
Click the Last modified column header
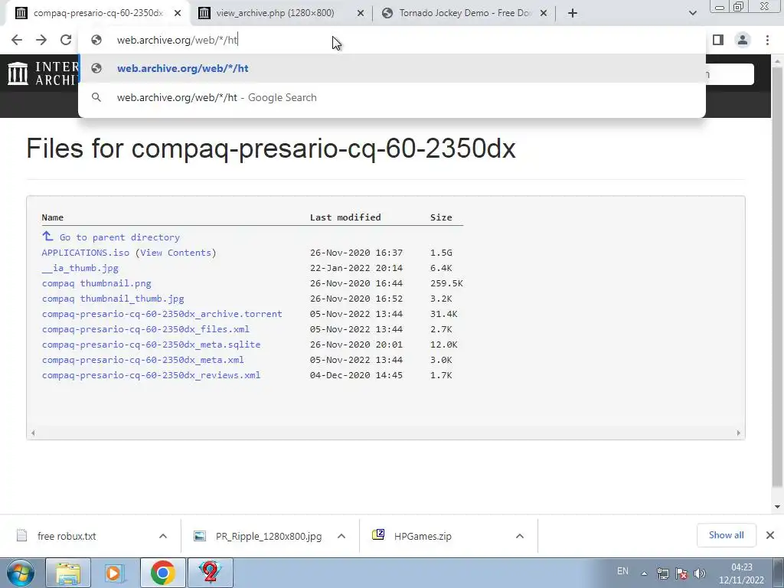[345, 217]
